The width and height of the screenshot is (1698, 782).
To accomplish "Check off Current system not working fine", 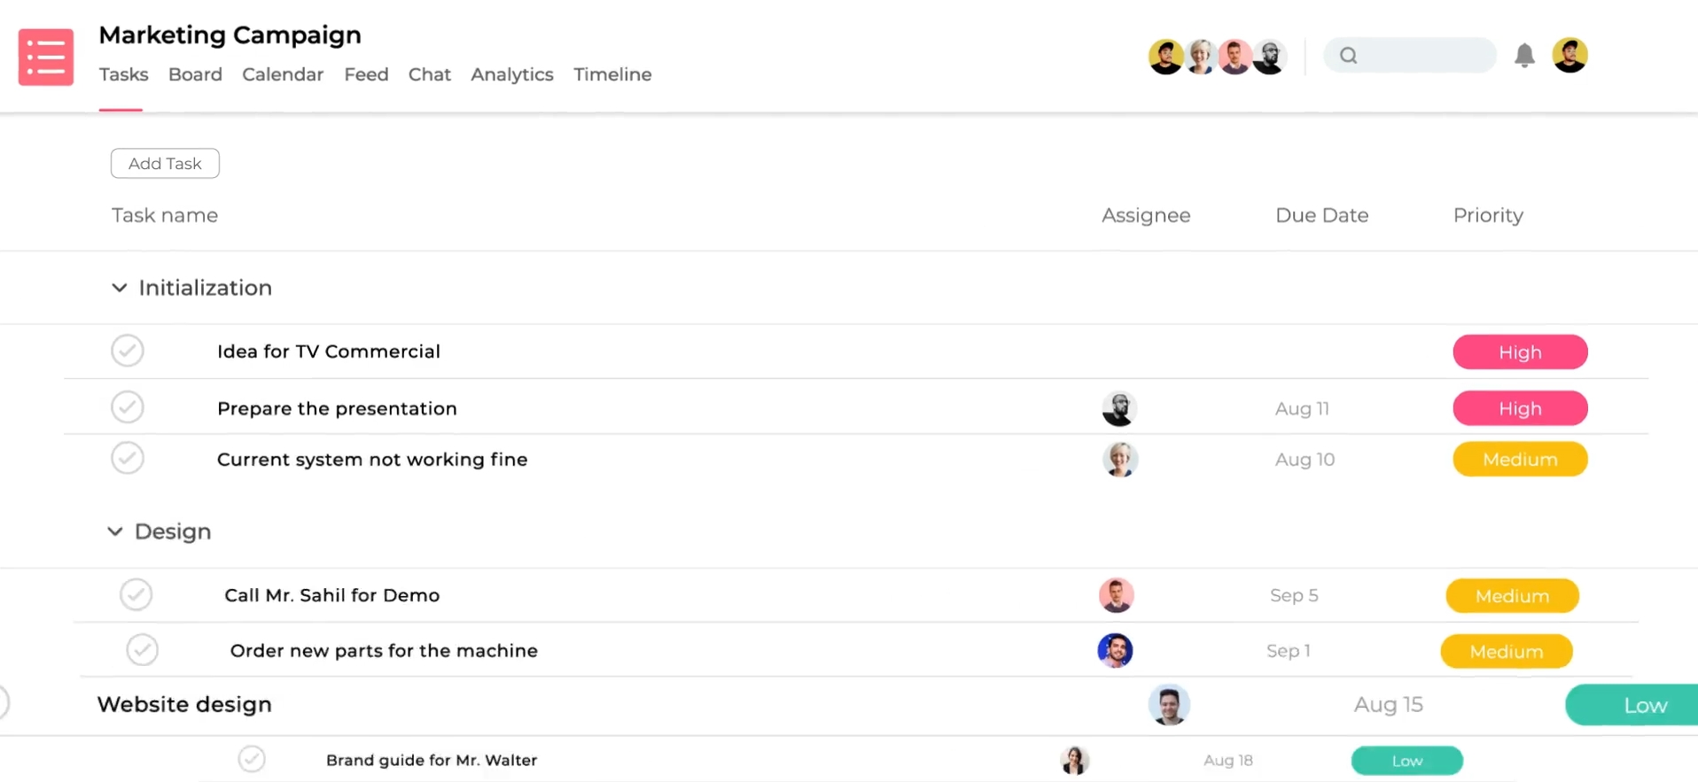I will click(128, 458).
